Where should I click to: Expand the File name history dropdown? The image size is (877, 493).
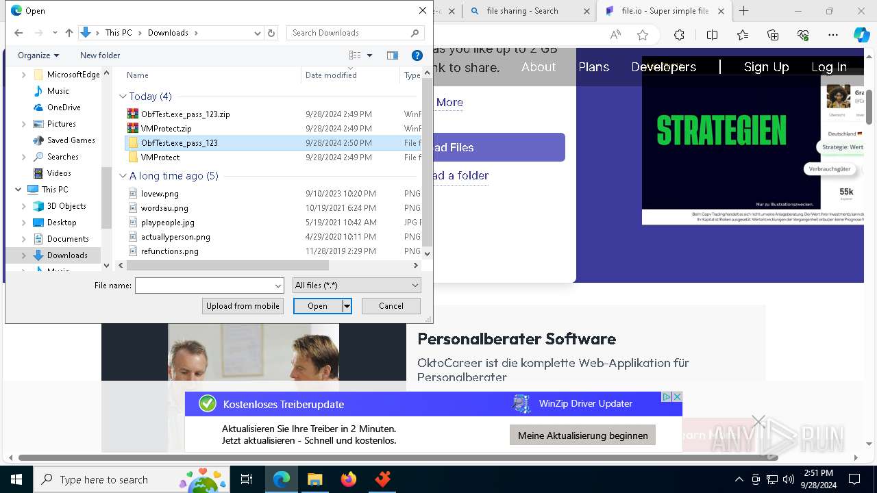pyautogui.click(x=278, y=286)
